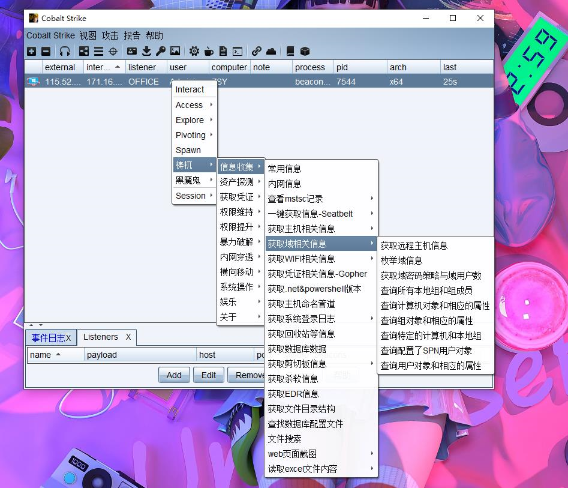This screenshot has width=568, height=488.
Task: Expand the 资产探测 submenu
Action: click(241, 182)
